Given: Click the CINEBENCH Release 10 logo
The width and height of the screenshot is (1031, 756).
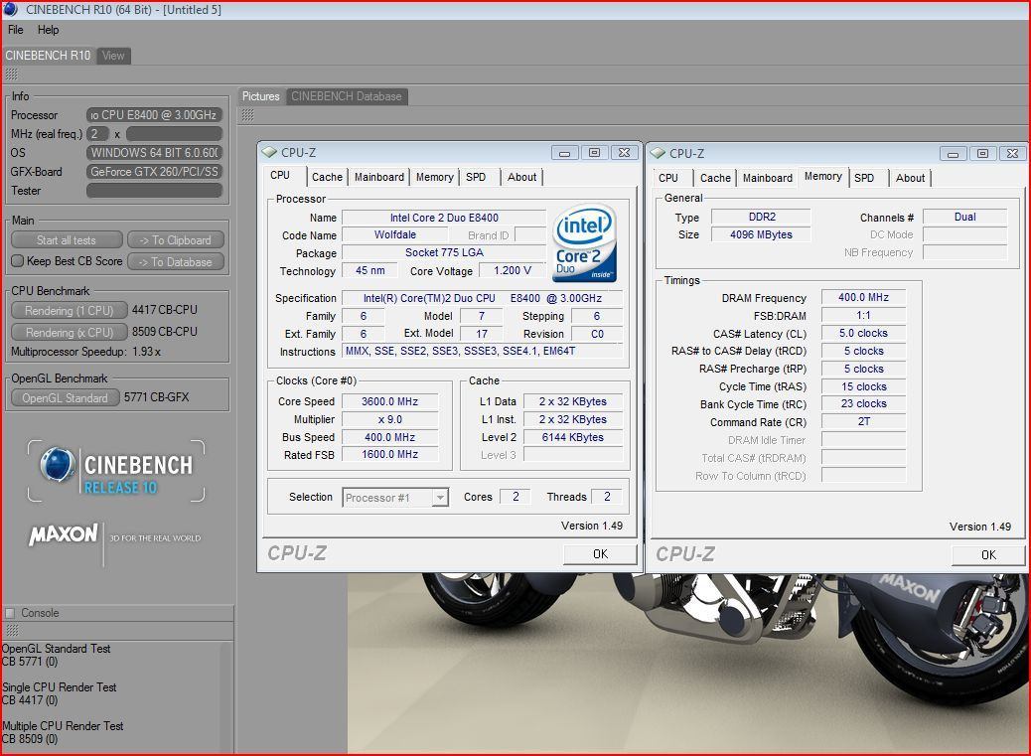Looking at the screenshot, I should (116, 471).
